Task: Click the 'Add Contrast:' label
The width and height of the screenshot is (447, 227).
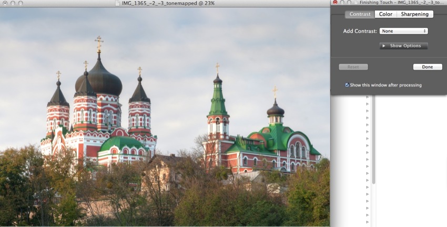Action: pyautogui.click(x=360, y=31)
